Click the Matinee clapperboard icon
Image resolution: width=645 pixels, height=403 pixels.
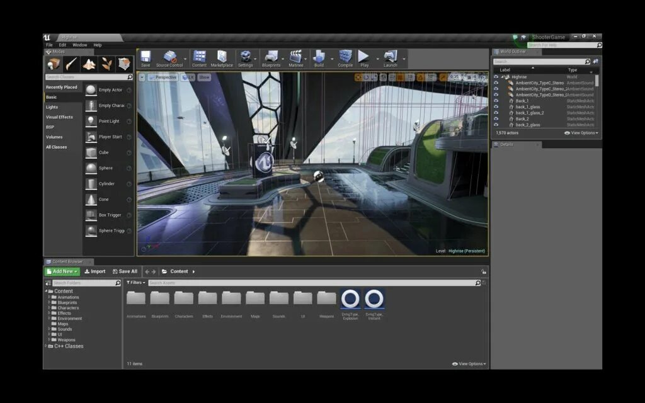296,56
